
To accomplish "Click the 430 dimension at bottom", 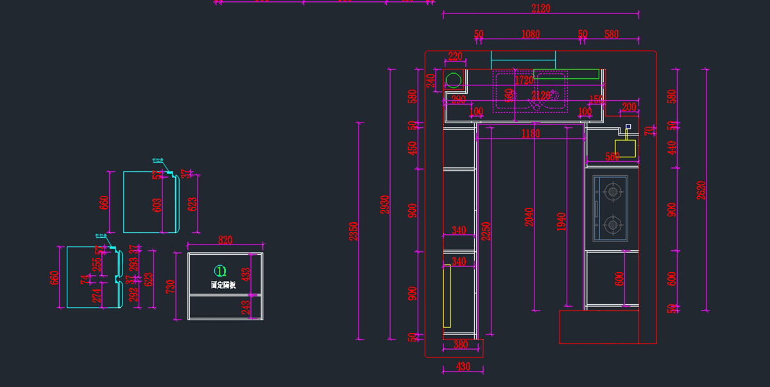I will coord(463,366).
